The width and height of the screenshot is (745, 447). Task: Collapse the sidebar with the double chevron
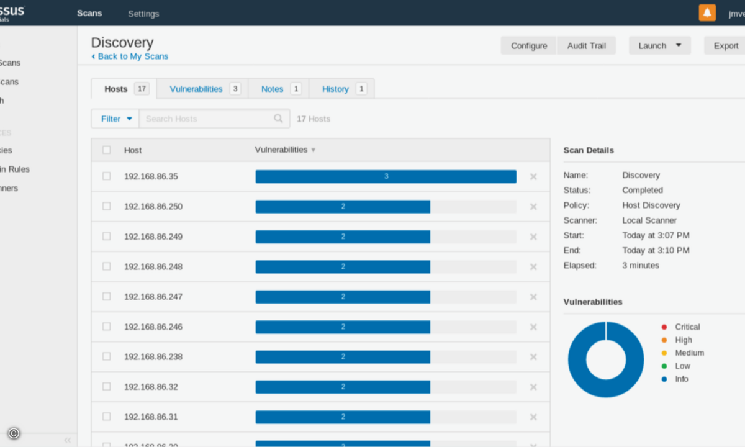point(68,440)
